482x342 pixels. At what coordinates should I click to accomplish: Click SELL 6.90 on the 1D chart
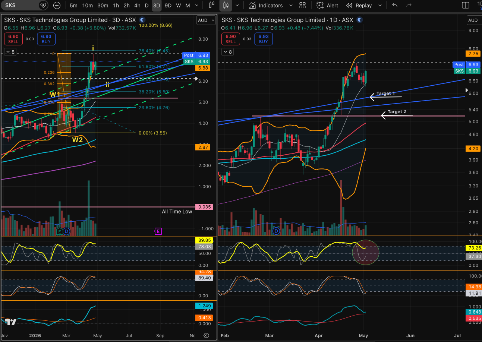click(231, 39)
